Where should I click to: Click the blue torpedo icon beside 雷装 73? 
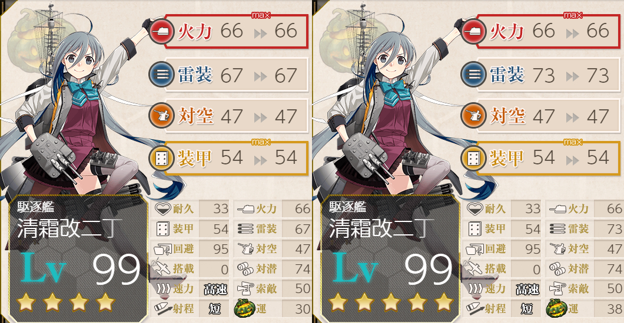(473, 75)
